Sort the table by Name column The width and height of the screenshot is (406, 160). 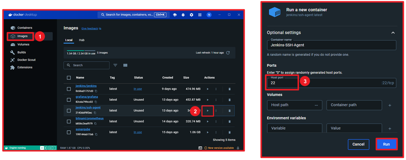point(80,78)
